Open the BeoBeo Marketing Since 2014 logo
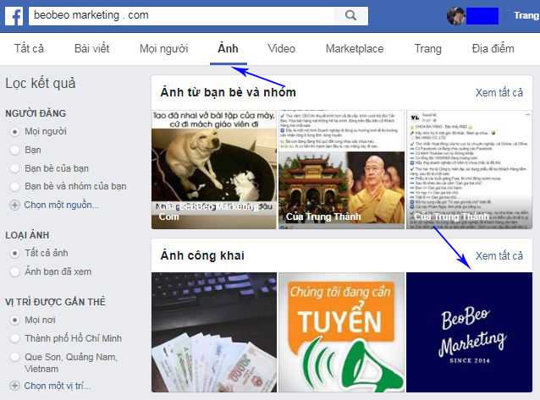The image size is (540, 400). pyautogui.click(x=470, y=332)
